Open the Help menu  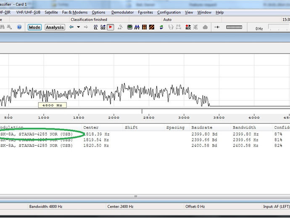219,12
